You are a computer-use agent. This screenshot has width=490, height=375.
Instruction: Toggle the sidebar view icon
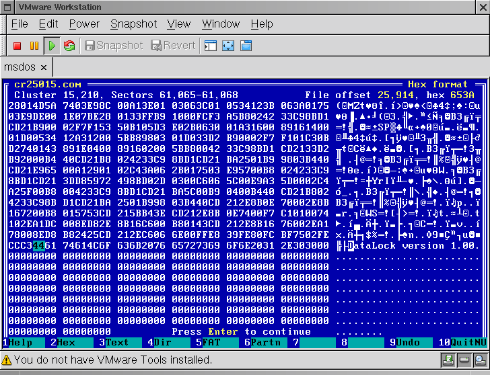tap(211, 46)
